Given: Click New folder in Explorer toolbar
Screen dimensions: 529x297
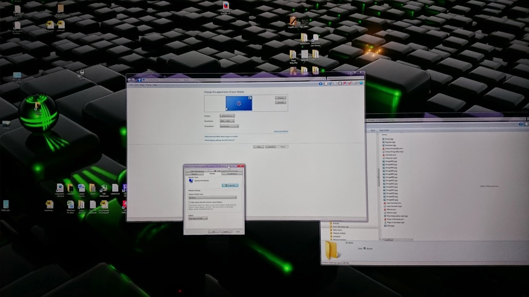Looking at the screenshot, I should 384,130.
